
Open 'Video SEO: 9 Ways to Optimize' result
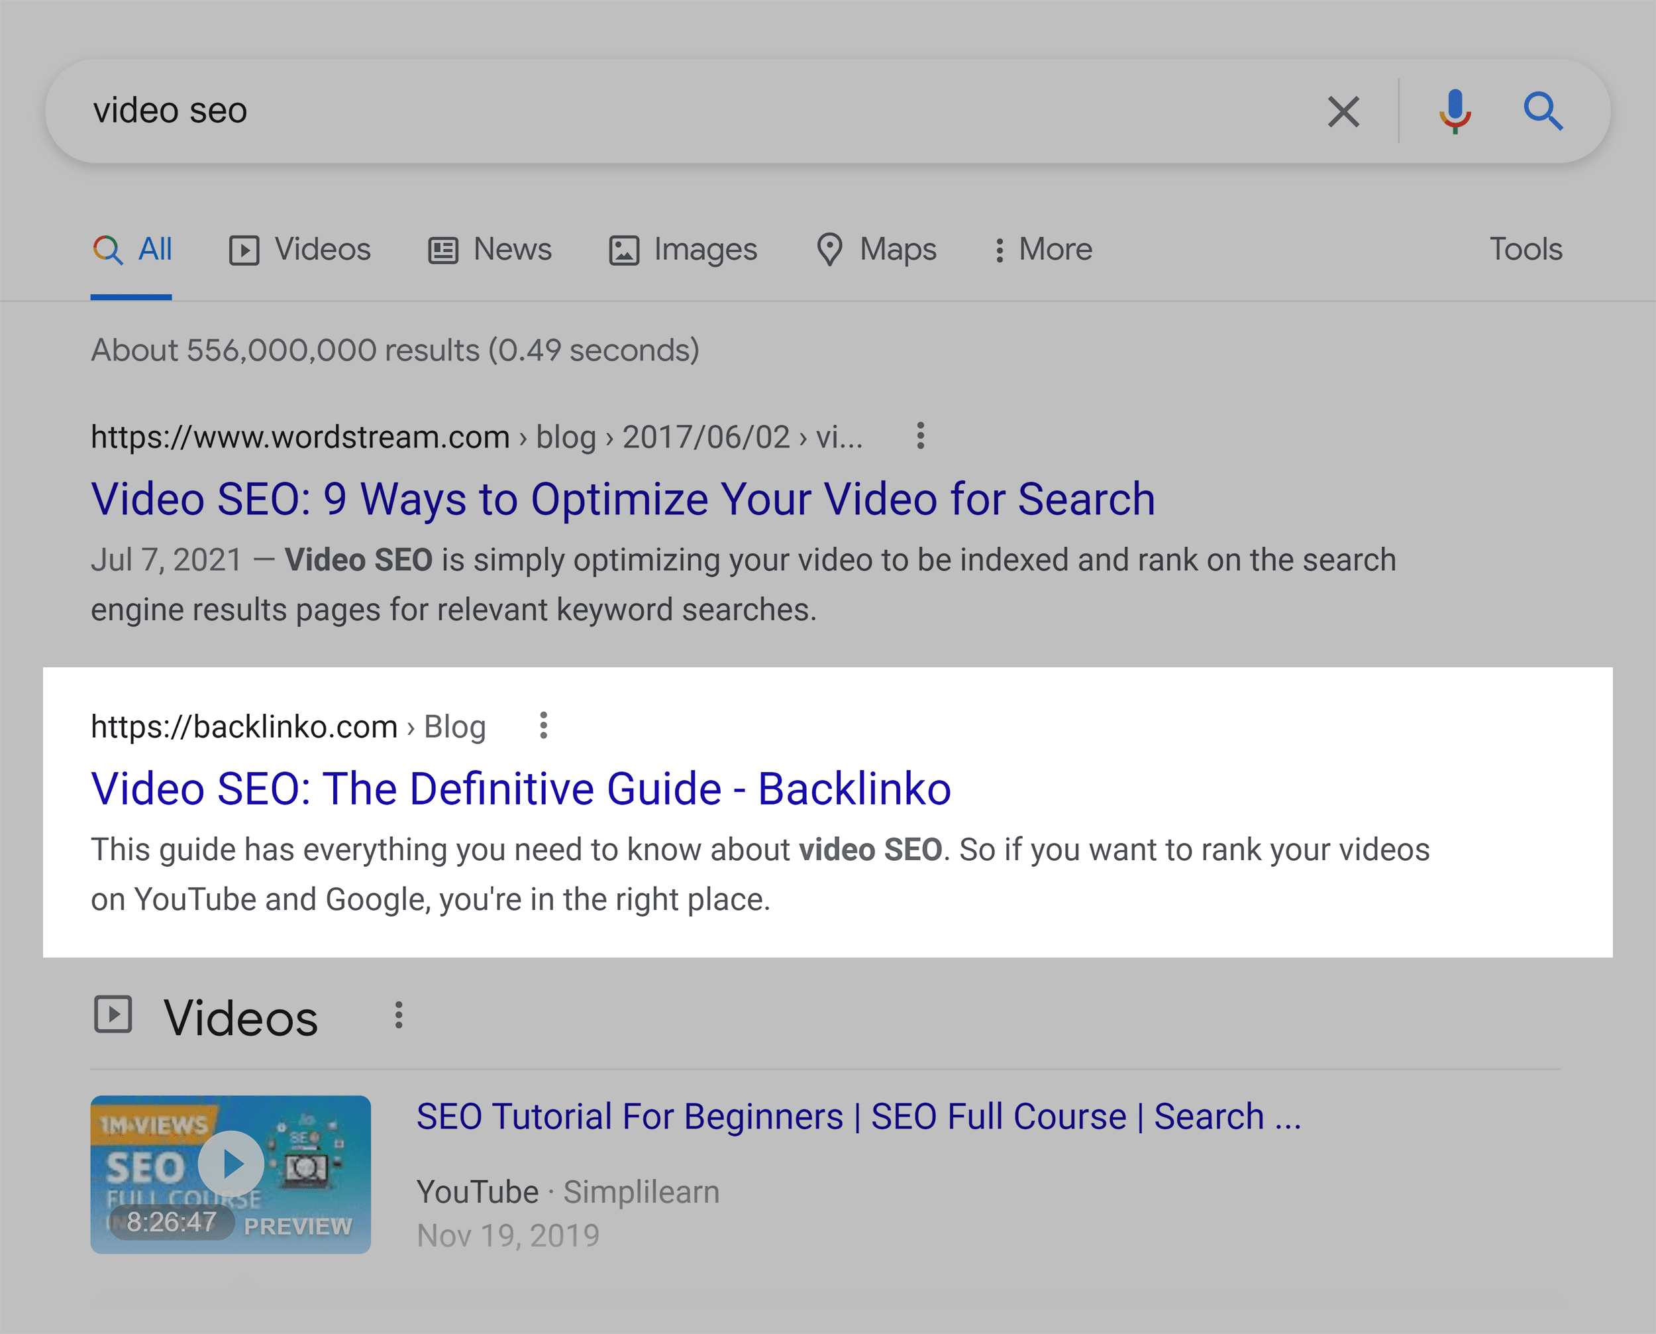(x=623, y=499)
